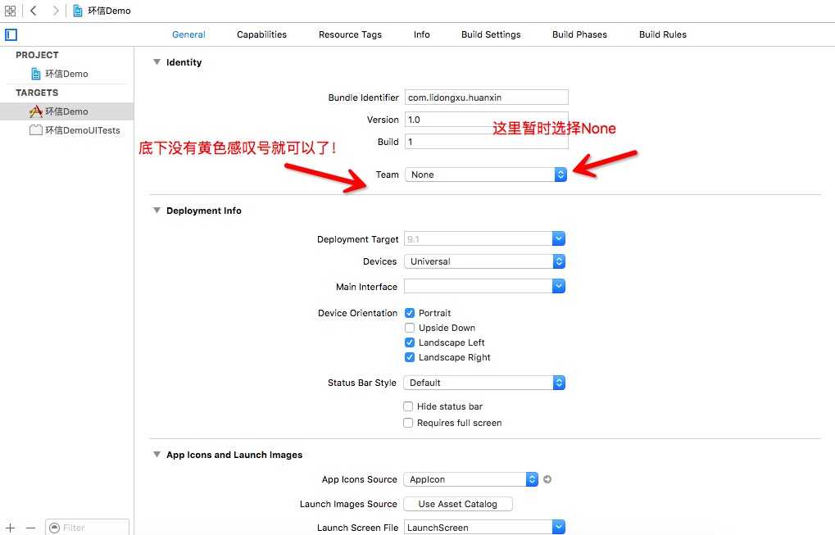Click the filter icon in bottom field
This screenshot has height=535, width=835.
(54, 528)
